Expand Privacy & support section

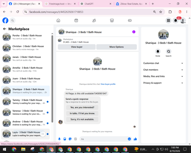[x=163, y=83]
